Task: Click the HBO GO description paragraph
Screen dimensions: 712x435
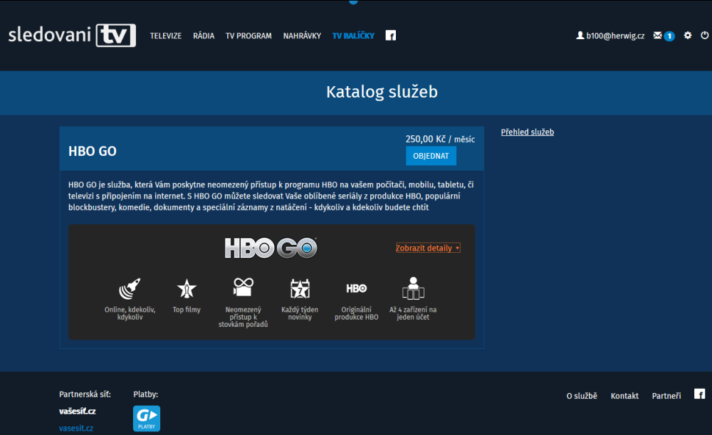Action: pyautogui.click(x=271, y=196)
